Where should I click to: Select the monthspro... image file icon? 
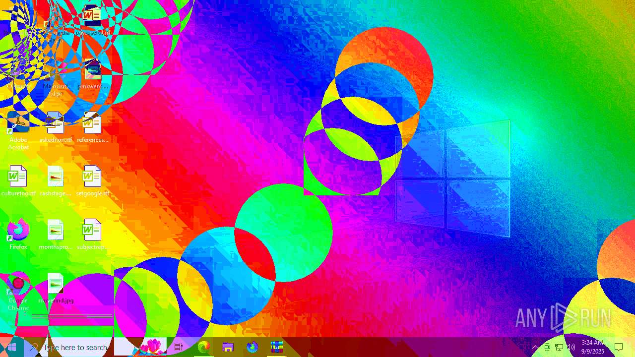point(56,235)
